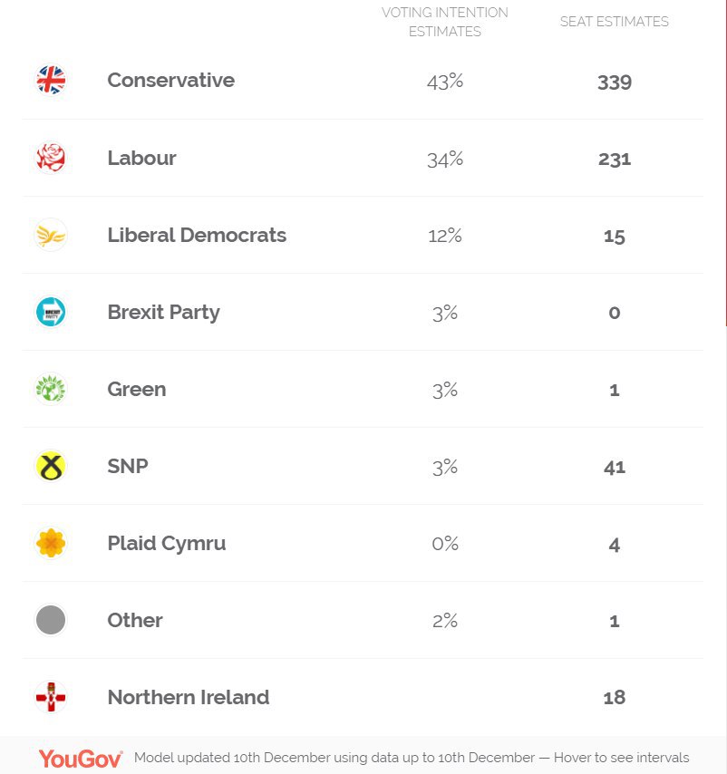Viewport: 727px width, 774px height.
Task: Click the Labour red rose icon
Action: pyautogui.click(x=51, y=158)
